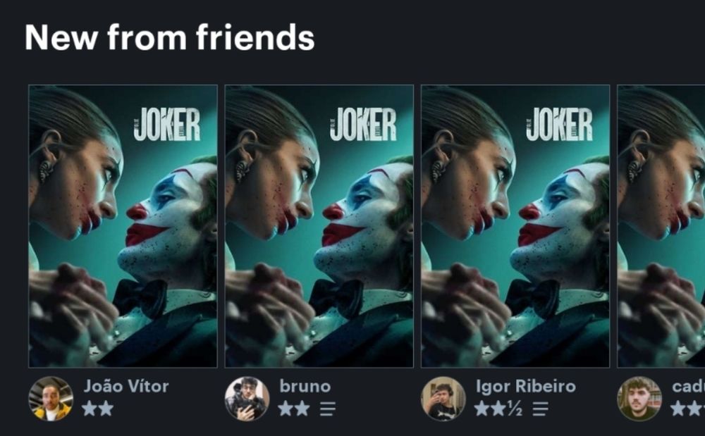Click bruno's two-star rating
The image size is (705, 436).
pyautogui.click(x=294, y=409)
